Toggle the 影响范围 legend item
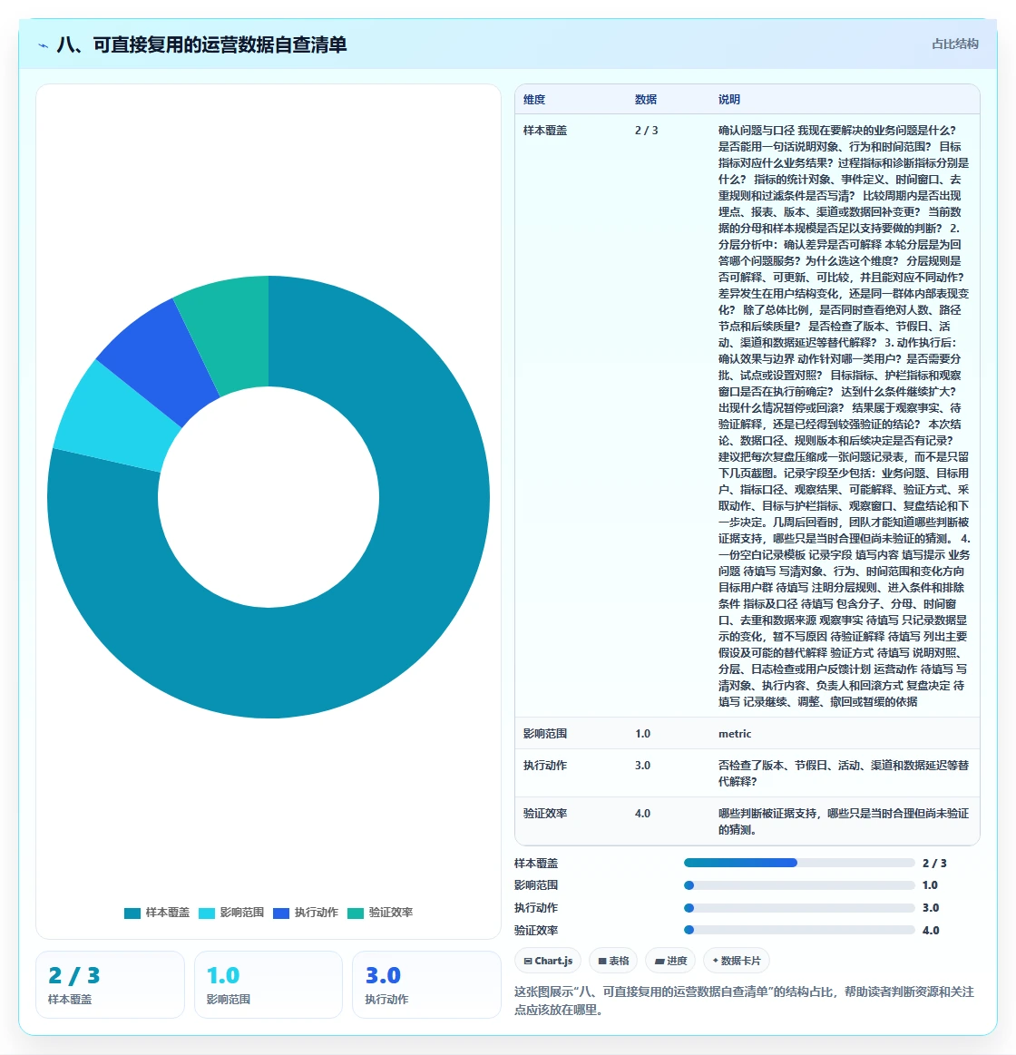Image resolution: width=1016 pixels, height=1055 pixels. 231,913
